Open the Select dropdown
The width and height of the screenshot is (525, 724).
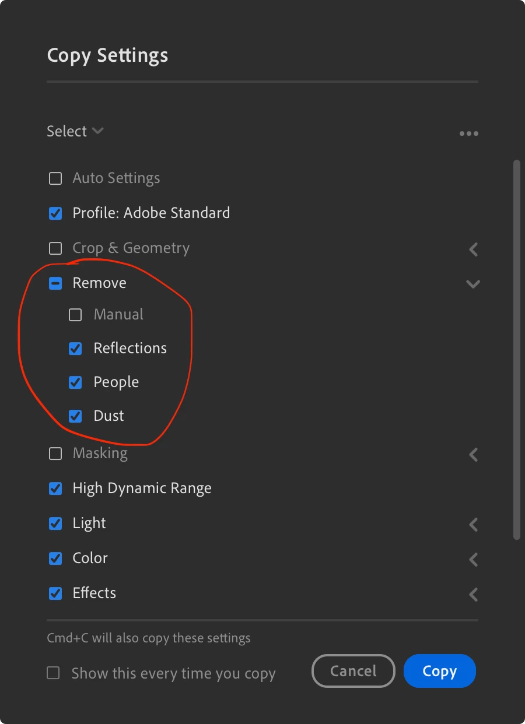click(75, 131)
